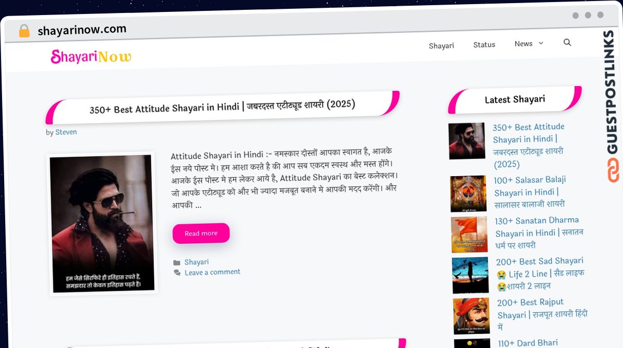Click the Read more button
This screenshot has height=348, width=623.
(x=201, y=233)
